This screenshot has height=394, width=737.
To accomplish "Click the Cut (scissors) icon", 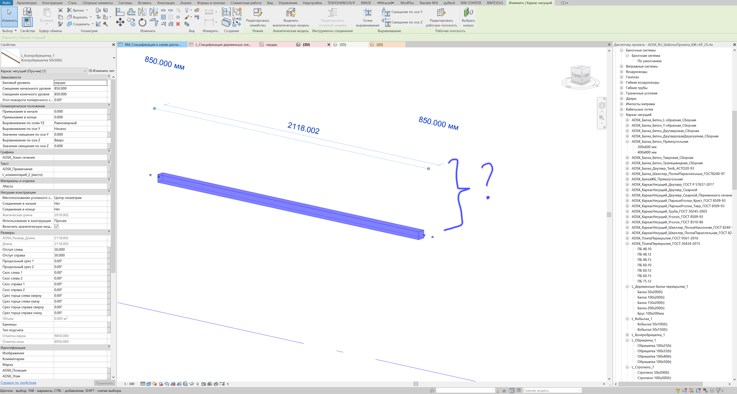I will pyautogui.click(x=60, y=10).
